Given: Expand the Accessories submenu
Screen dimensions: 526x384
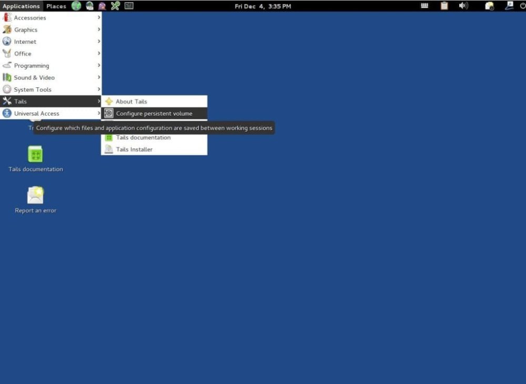Looking at the screenshot, I should [51, 17].
